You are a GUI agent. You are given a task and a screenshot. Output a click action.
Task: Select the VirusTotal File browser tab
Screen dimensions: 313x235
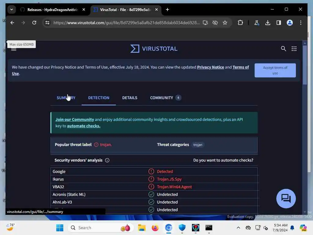(126, 9)
